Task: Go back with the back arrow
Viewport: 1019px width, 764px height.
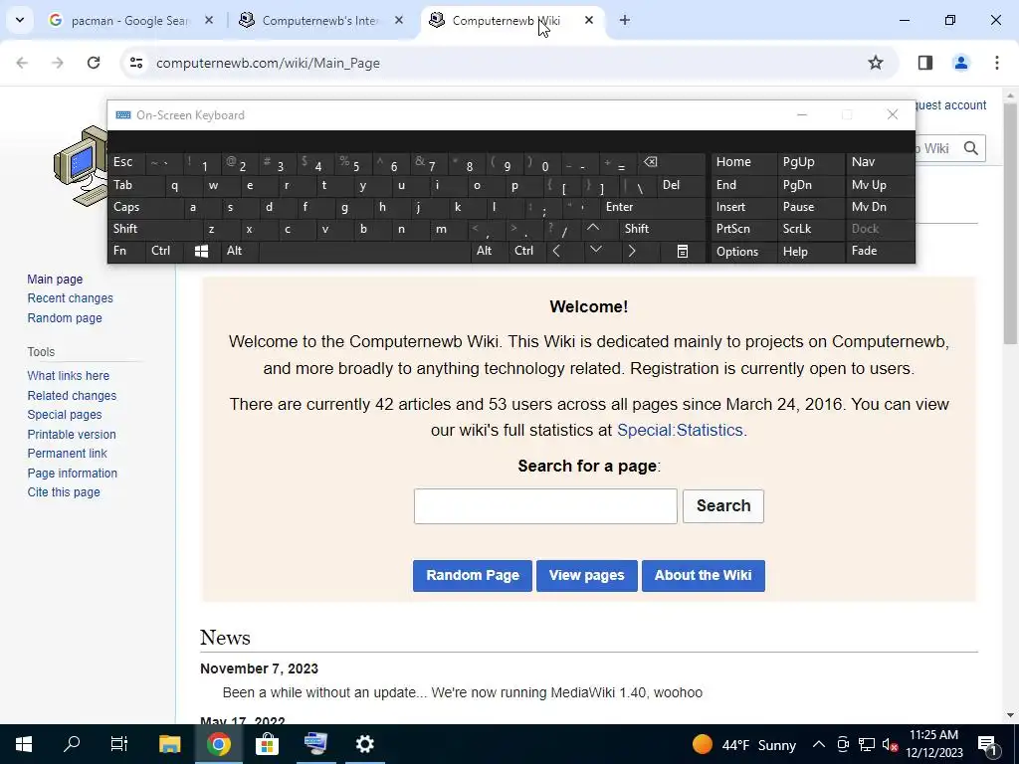Action: tap(22, 63)
